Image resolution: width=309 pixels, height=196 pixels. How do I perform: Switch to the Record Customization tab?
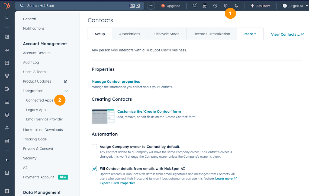pos(211,34)
